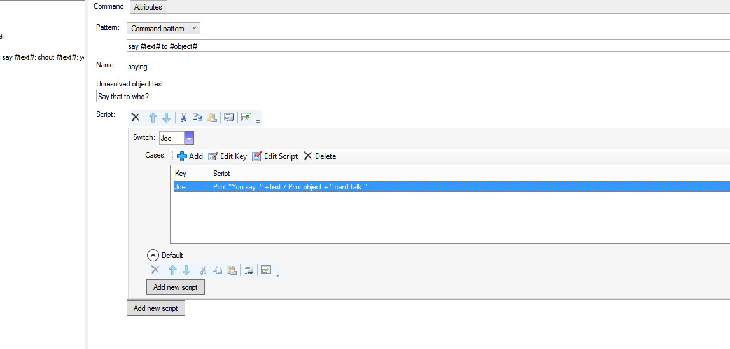Switch to the Attributes tab
Image resolution: width=730 pixels, height=349 pixels.
(x=148, y=7)
